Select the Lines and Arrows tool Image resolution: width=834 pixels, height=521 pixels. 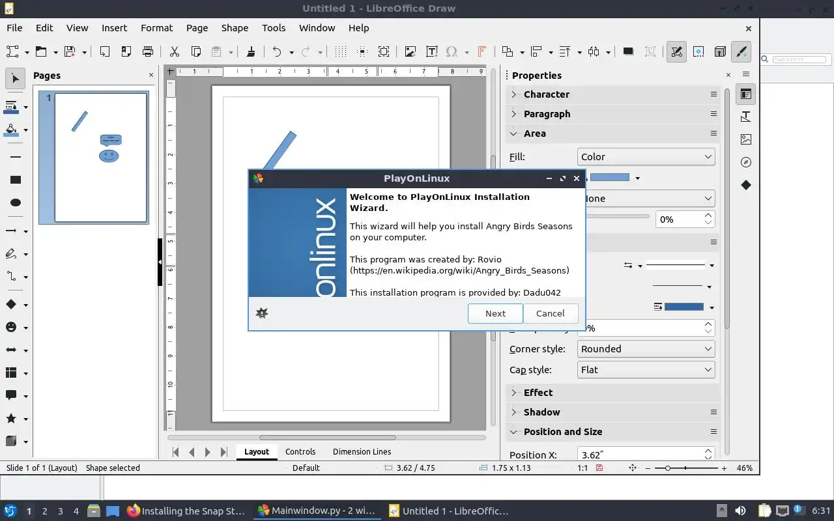[x=12, y=231]
